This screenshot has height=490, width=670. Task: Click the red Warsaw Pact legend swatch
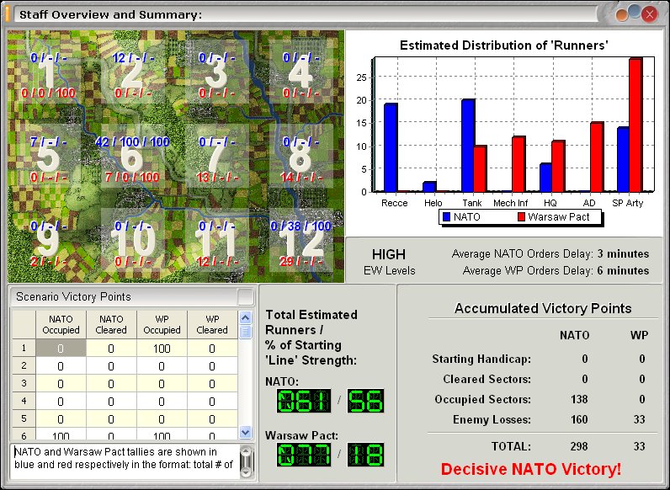coord(521,216)
